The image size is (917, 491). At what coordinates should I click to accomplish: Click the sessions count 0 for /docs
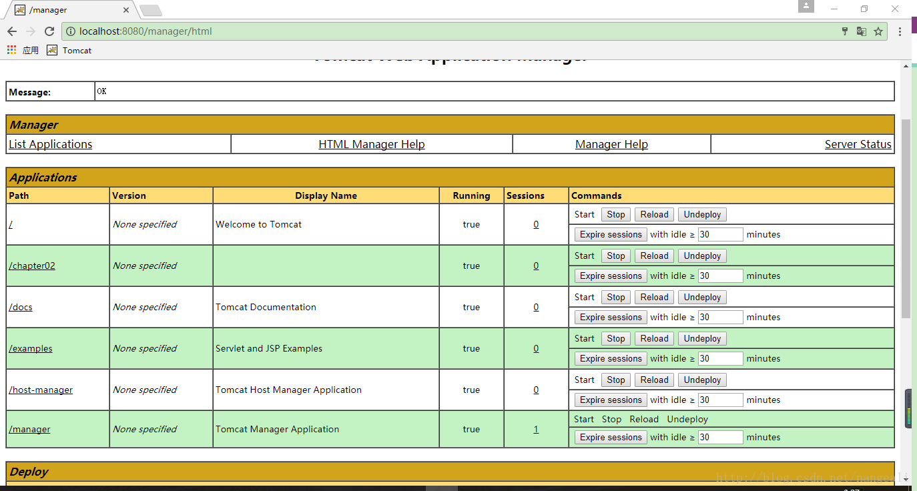536,307
